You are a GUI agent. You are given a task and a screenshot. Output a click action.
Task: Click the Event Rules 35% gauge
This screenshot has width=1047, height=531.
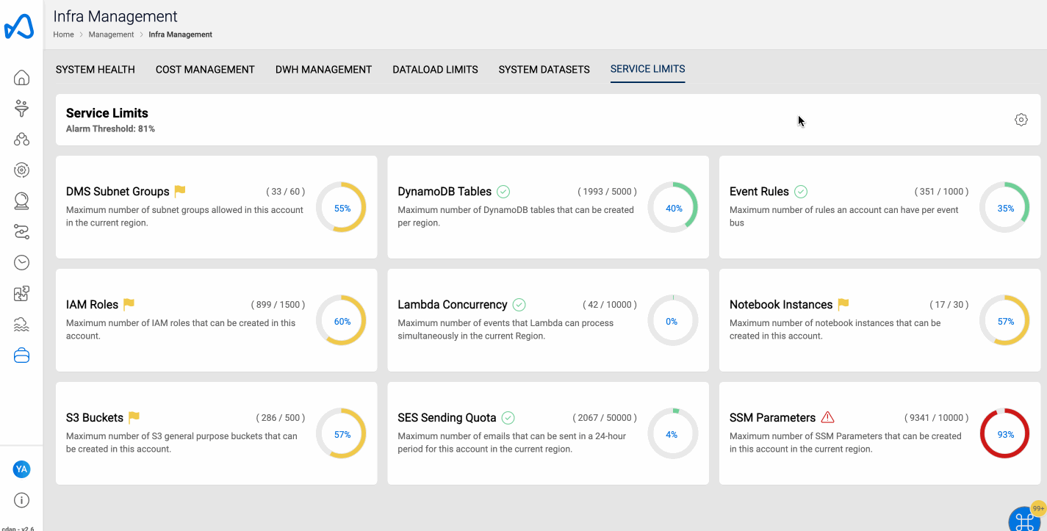(1005, 208)
